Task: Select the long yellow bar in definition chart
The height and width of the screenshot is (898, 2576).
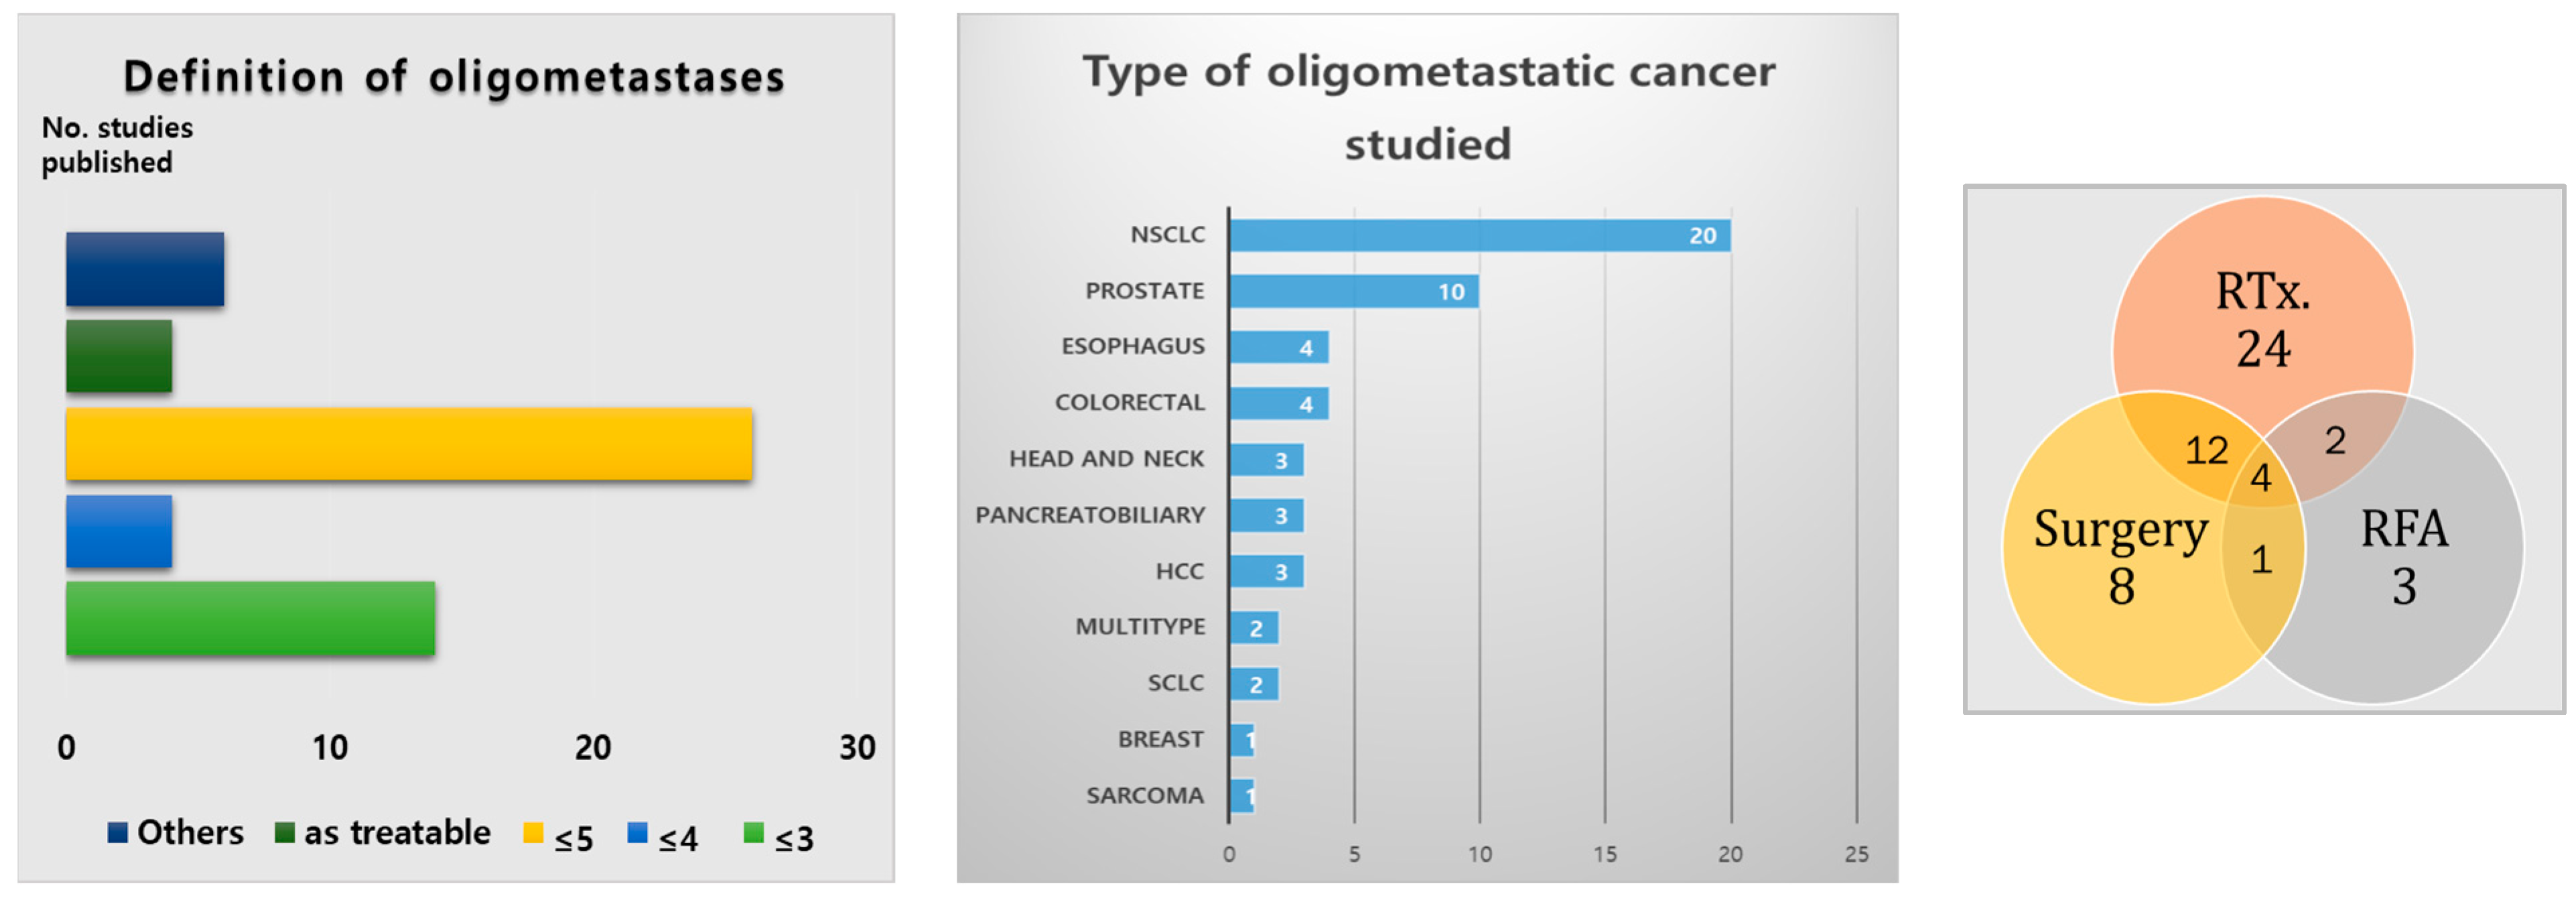Action: [408, 444]
